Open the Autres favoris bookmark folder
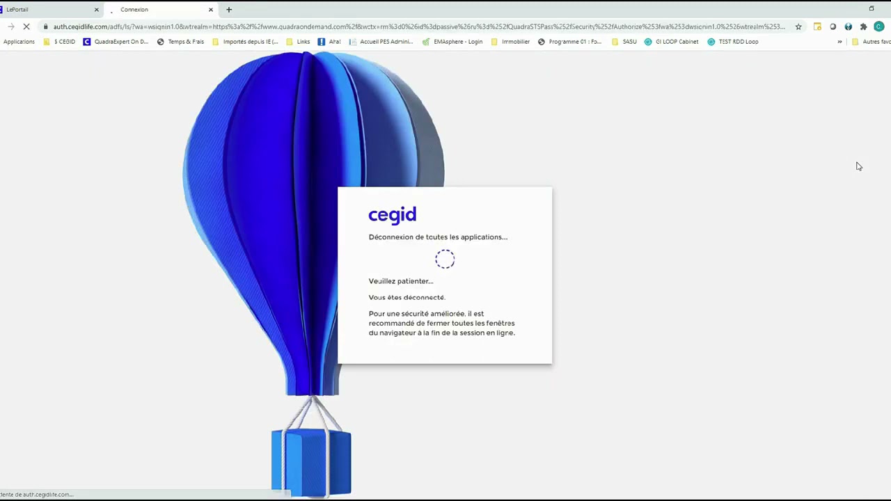The image size is (891, 501). (x=871, y=42)
